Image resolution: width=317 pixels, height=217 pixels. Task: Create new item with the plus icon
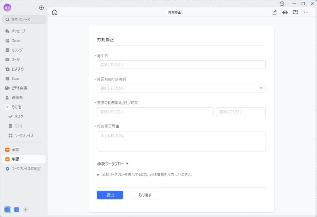[41, 7]
